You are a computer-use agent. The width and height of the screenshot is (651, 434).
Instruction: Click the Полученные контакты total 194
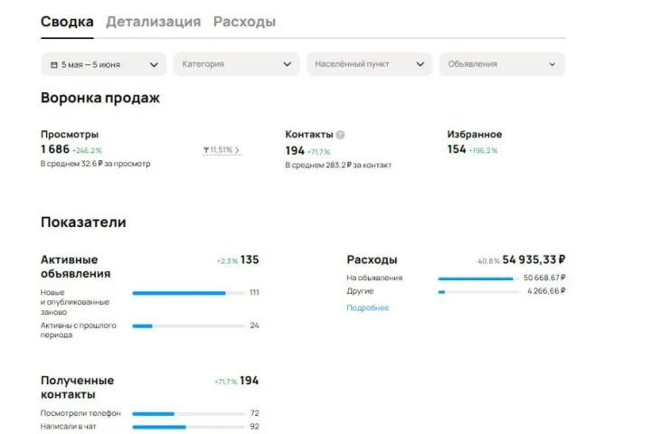click(250, 381)
